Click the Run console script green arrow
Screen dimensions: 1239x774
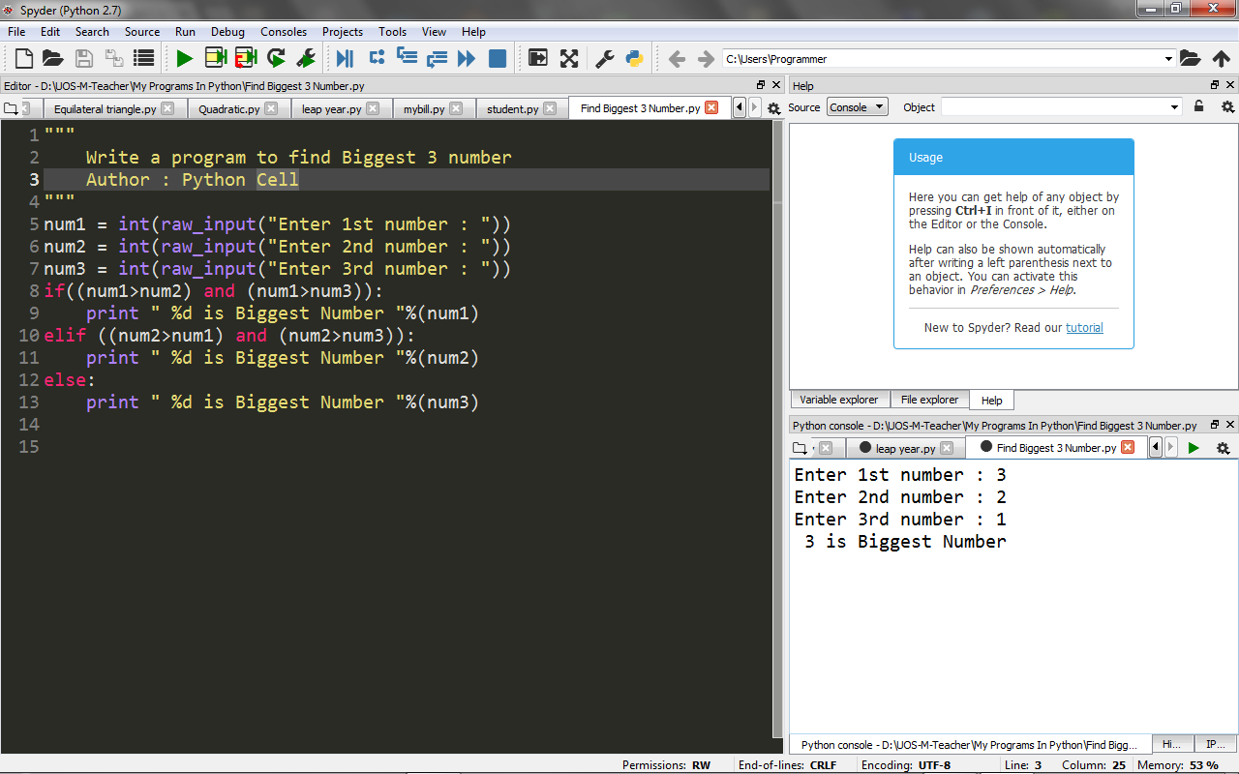coord(1194,447)
